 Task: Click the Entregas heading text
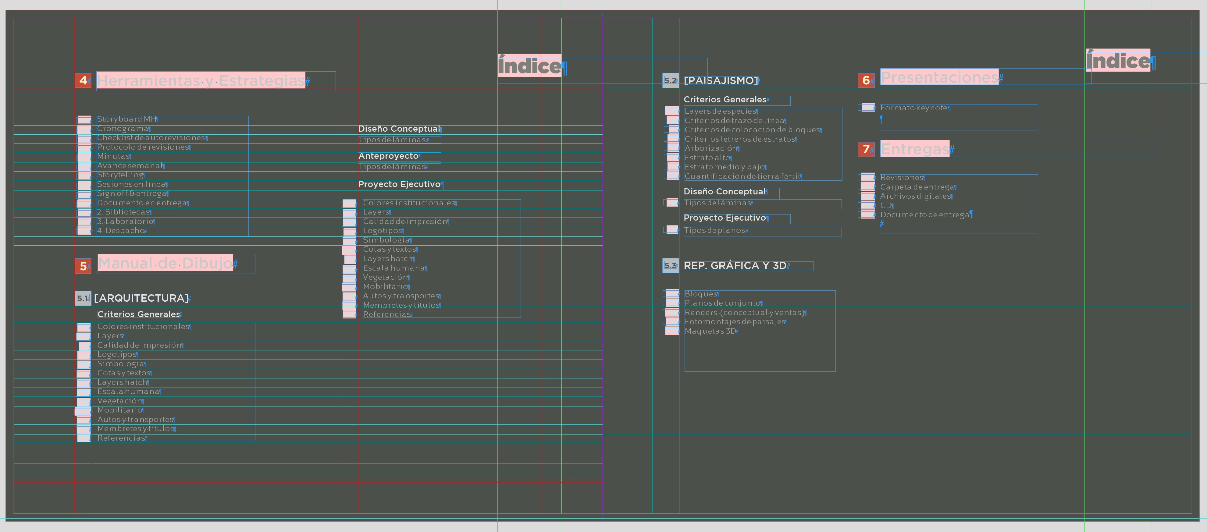[x=915, y=149]
